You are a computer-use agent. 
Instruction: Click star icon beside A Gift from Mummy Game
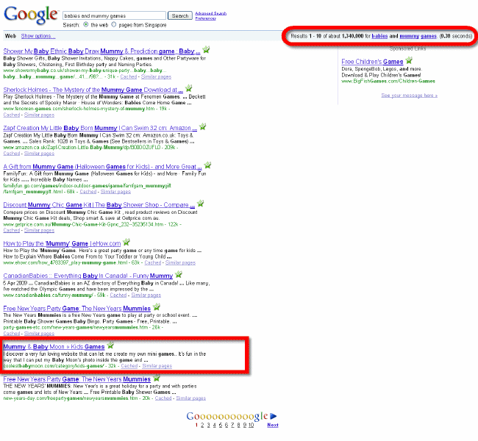pyautogui.click(x=207, y=165)
